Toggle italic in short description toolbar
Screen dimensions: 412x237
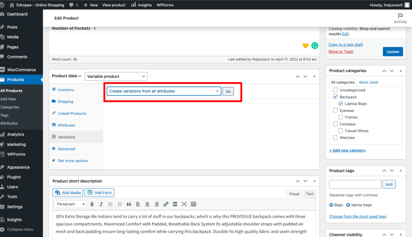point(101,204)
